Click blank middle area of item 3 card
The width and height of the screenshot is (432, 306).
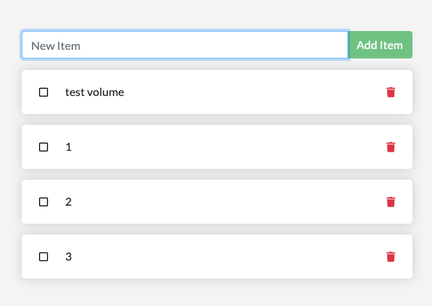pyautogui.click(x=221, y=256)
